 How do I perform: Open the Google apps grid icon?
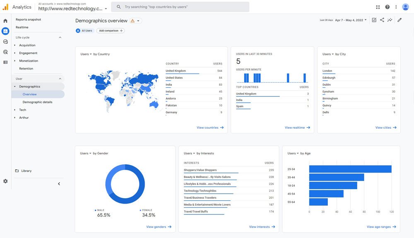(378, 7)
